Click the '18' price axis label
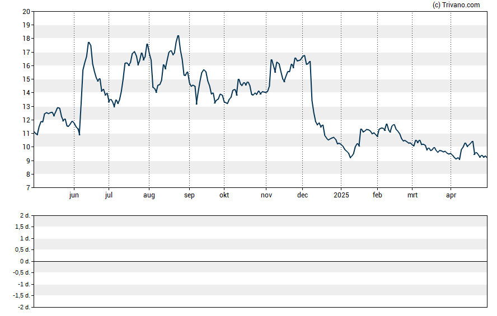Viewport: 497px width, 316px height. pos(26,39)
